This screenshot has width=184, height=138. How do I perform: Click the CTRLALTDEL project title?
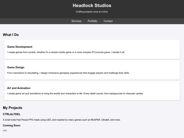pyautogui.click(x=12, y=114)
